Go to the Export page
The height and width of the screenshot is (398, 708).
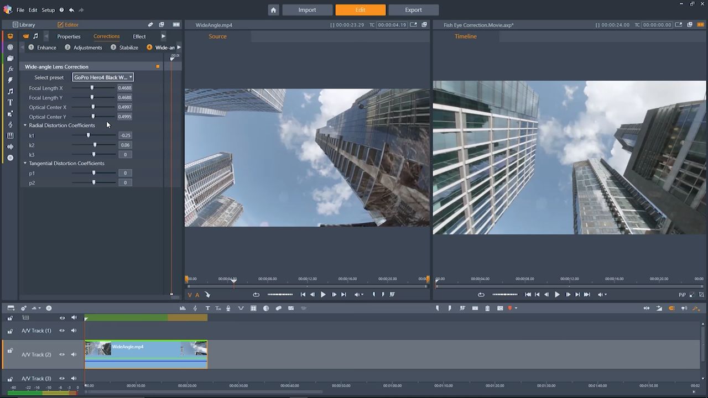413,10
